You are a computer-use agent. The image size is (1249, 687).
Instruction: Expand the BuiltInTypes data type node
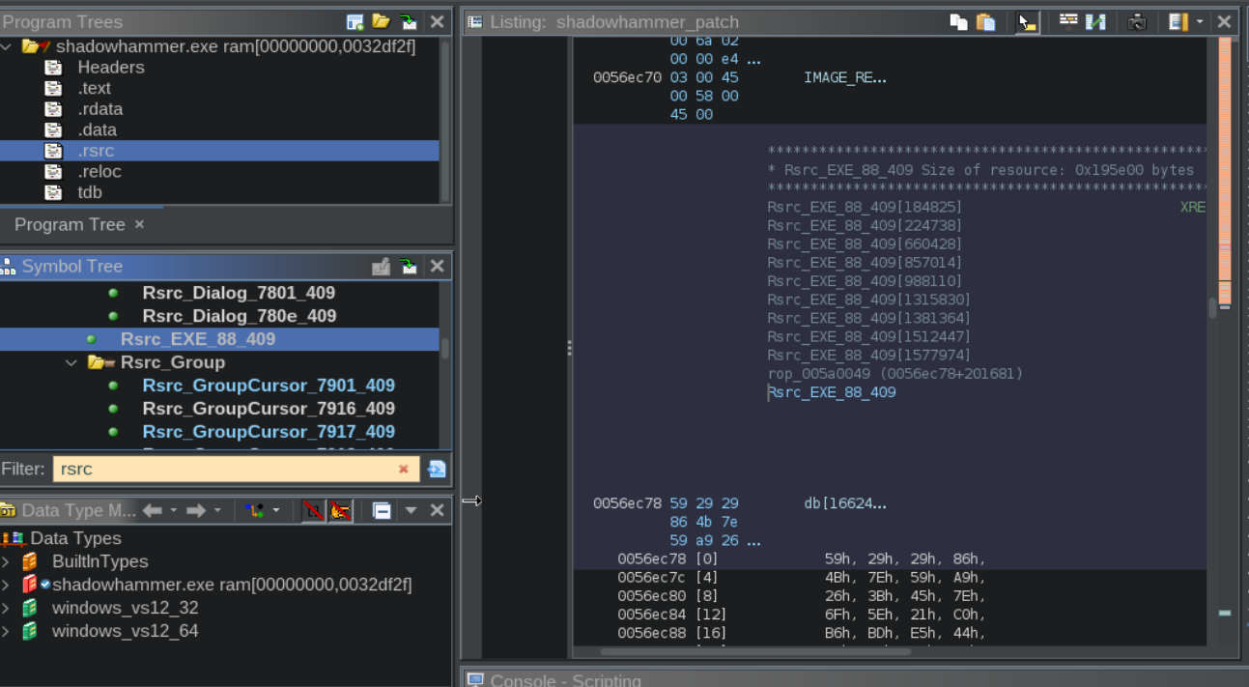(x=7, y=561)
